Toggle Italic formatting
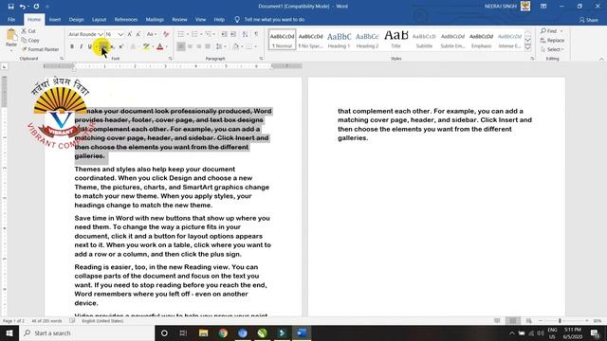 tap(81, 46)
